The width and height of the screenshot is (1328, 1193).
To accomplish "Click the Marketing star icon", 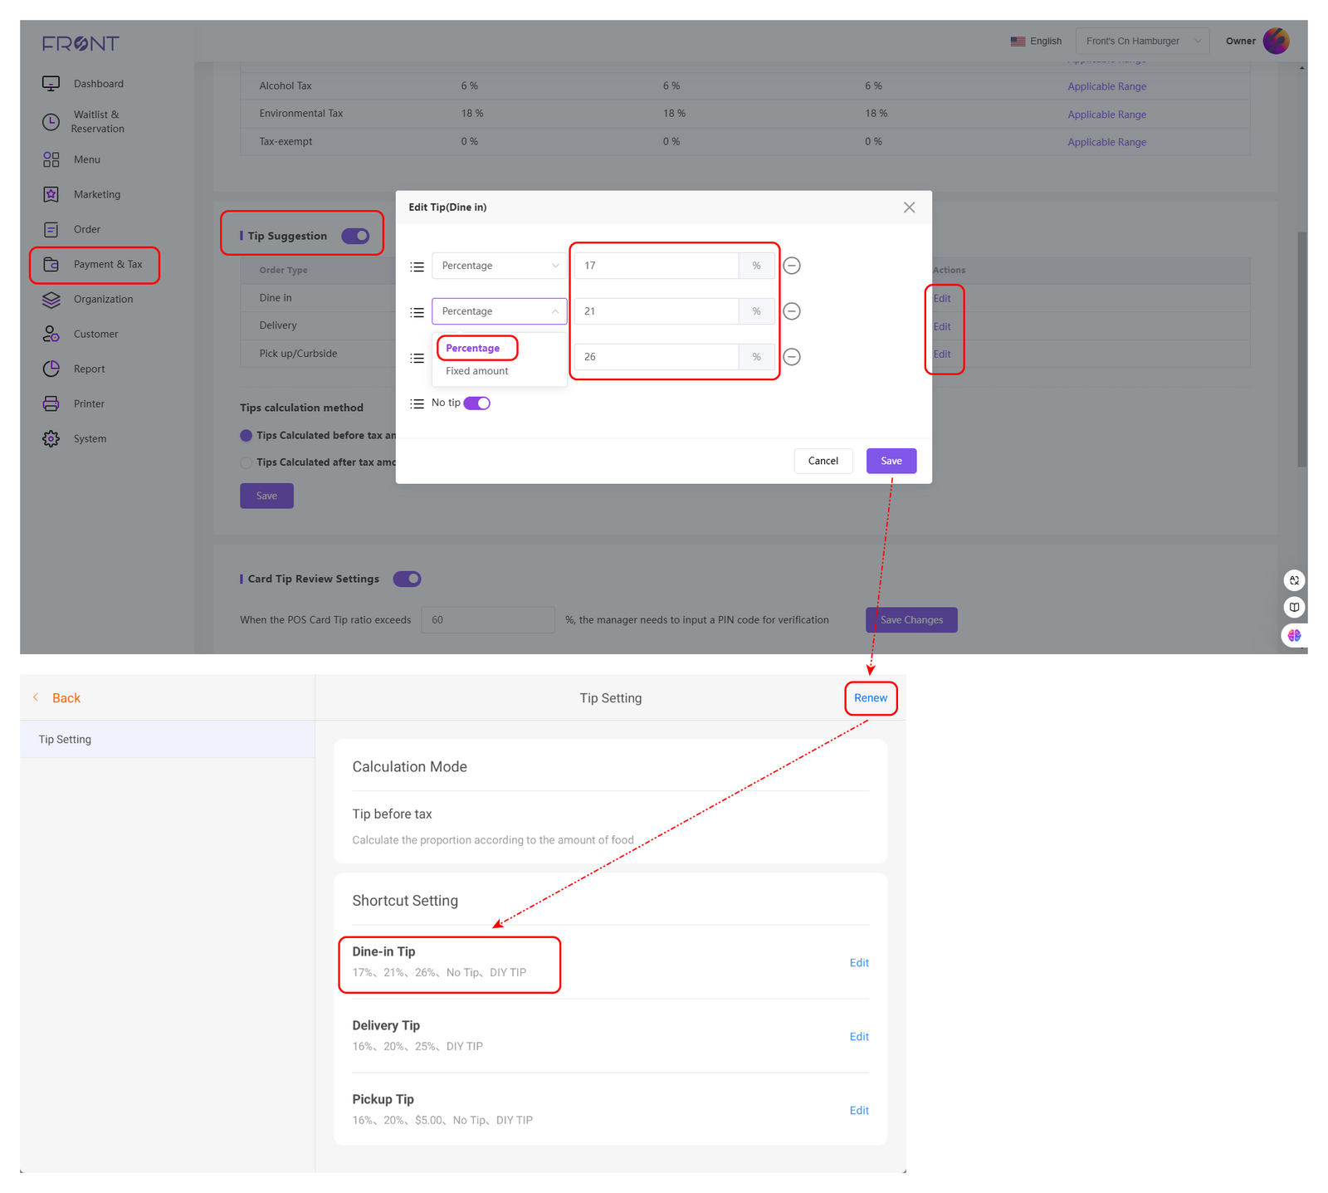I will point(51,194).
